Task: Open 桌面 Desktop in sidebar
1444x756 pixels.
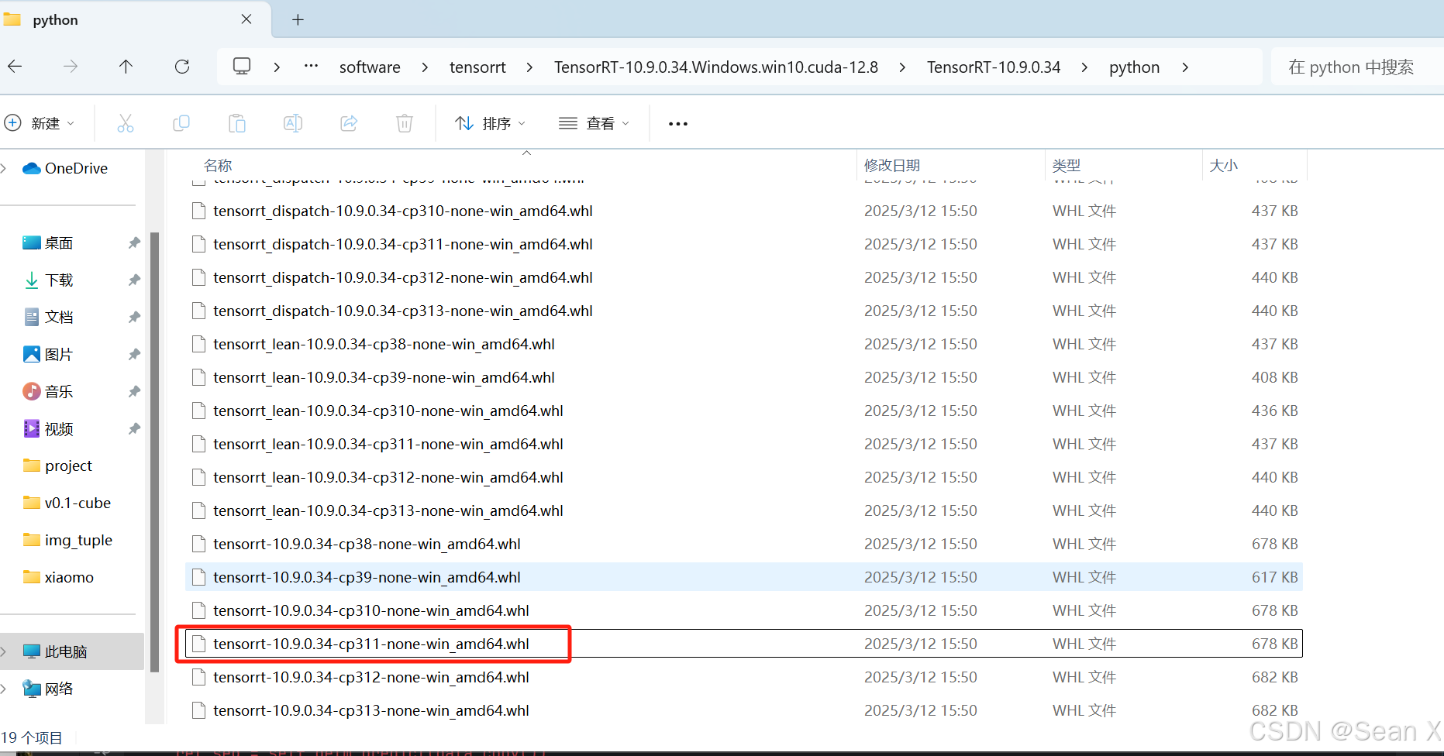Action: [48, 242]
